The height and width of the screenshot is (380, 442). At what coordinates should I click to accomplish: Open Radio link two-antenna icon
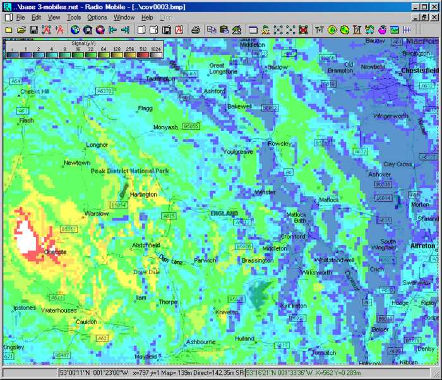pyautogui.click(x=320, y=30)
